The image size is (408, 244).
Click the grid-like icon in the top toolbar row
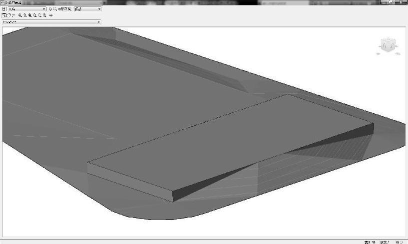(x=60, y=9)
